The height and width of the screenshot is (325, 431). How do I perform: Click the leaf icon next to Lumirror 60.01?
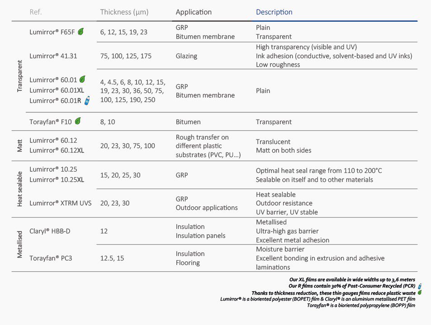pyautogui.click(x=82, y=79)
